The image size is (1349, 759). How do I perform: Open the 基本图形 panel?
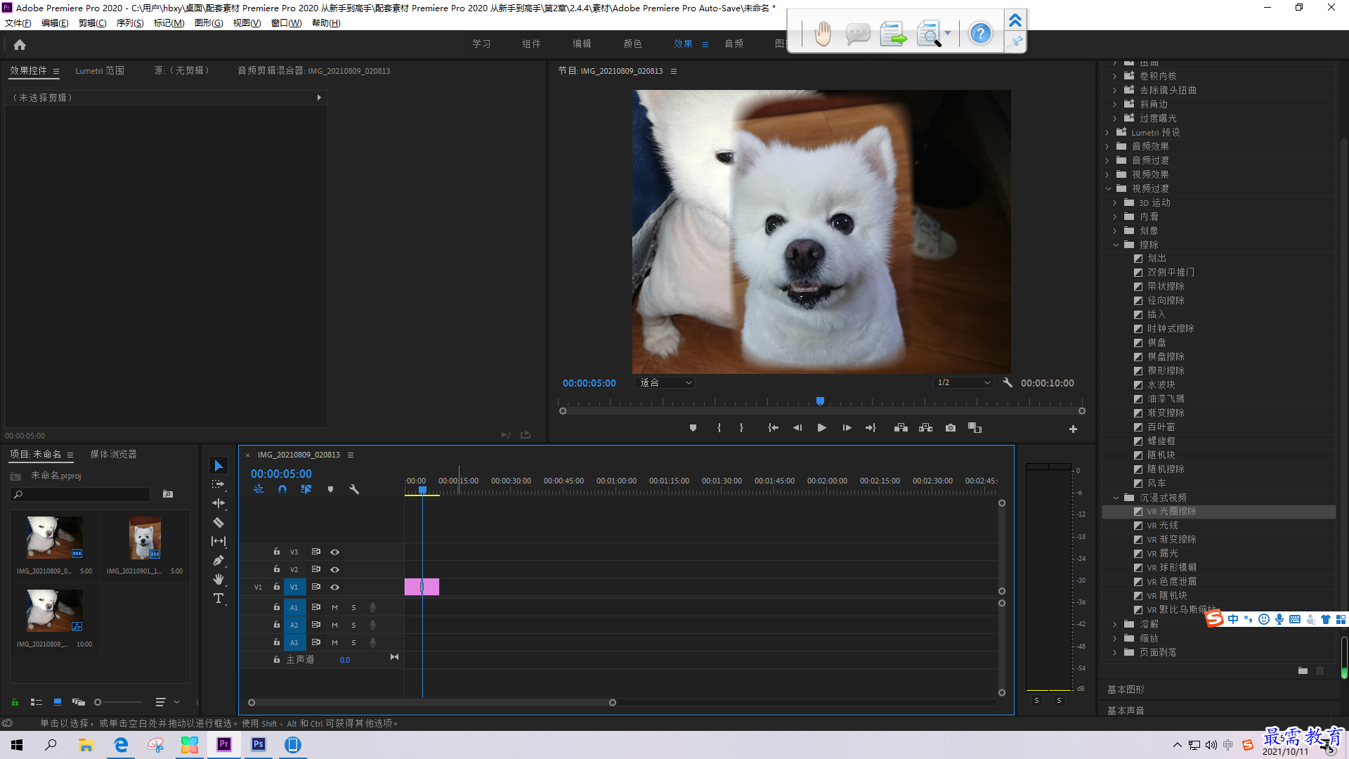click(1126, 689)
